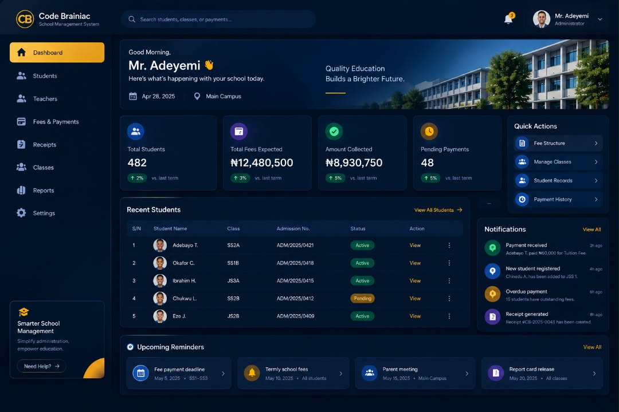Viewport: 619px width, 412px height.
Task: Open Teachers in the sidebar
Action: tap(57, 98)
